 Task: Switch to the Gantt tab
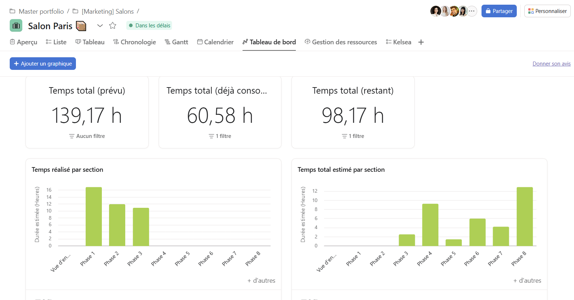(176, 42)
